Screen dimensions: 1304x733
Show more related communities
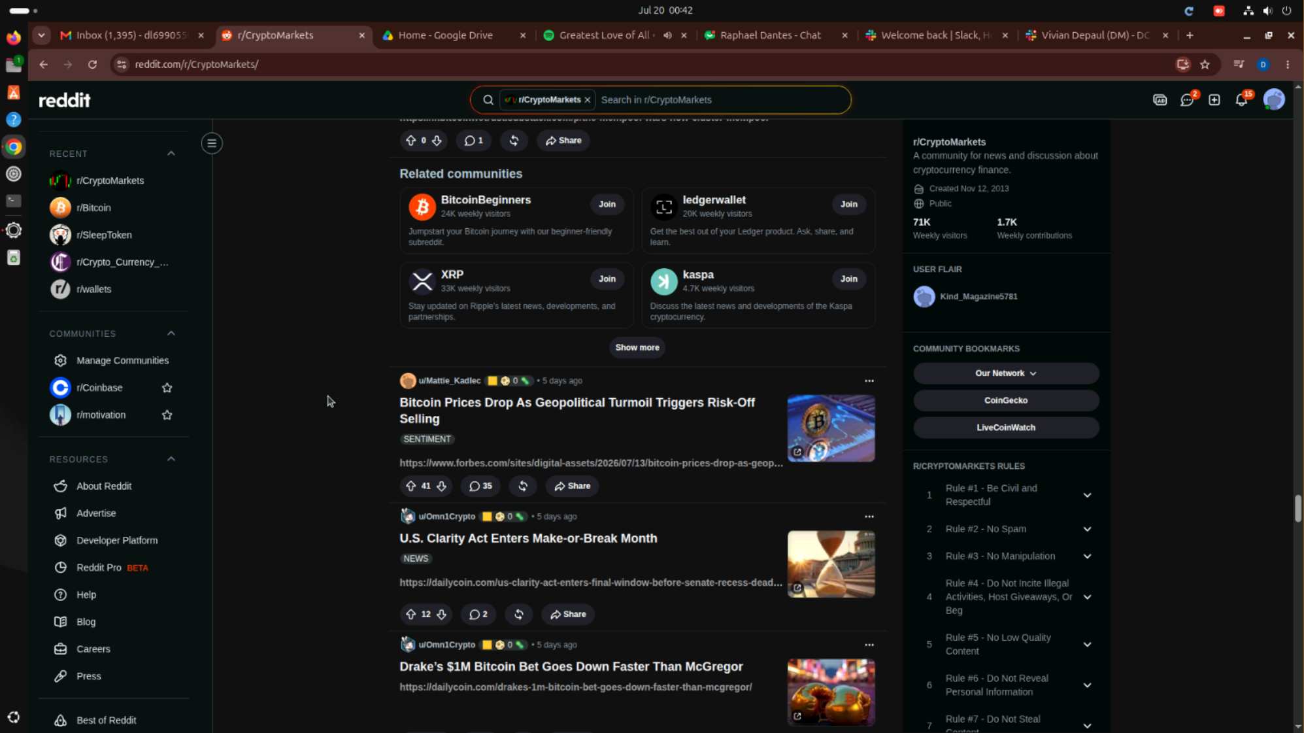coord(637,348)
